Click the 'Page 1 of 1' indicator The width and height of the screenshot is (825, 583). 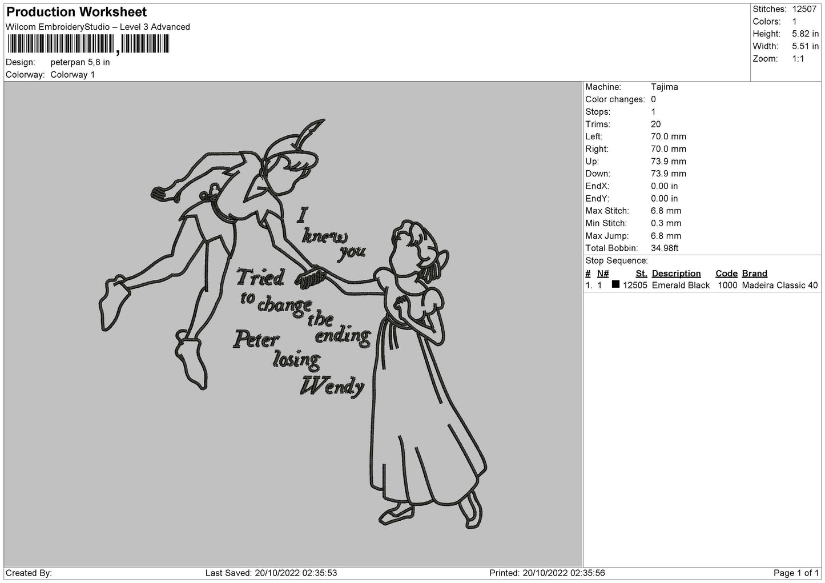tap(796, 573)
